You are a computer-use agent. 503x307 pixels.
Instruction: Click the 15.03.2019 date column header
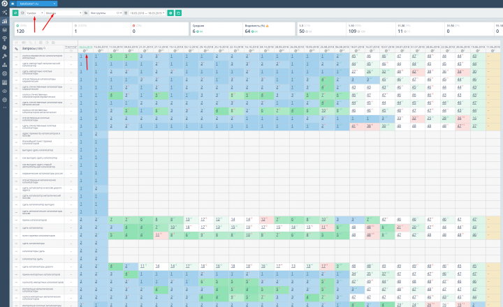tap(101, 47)
